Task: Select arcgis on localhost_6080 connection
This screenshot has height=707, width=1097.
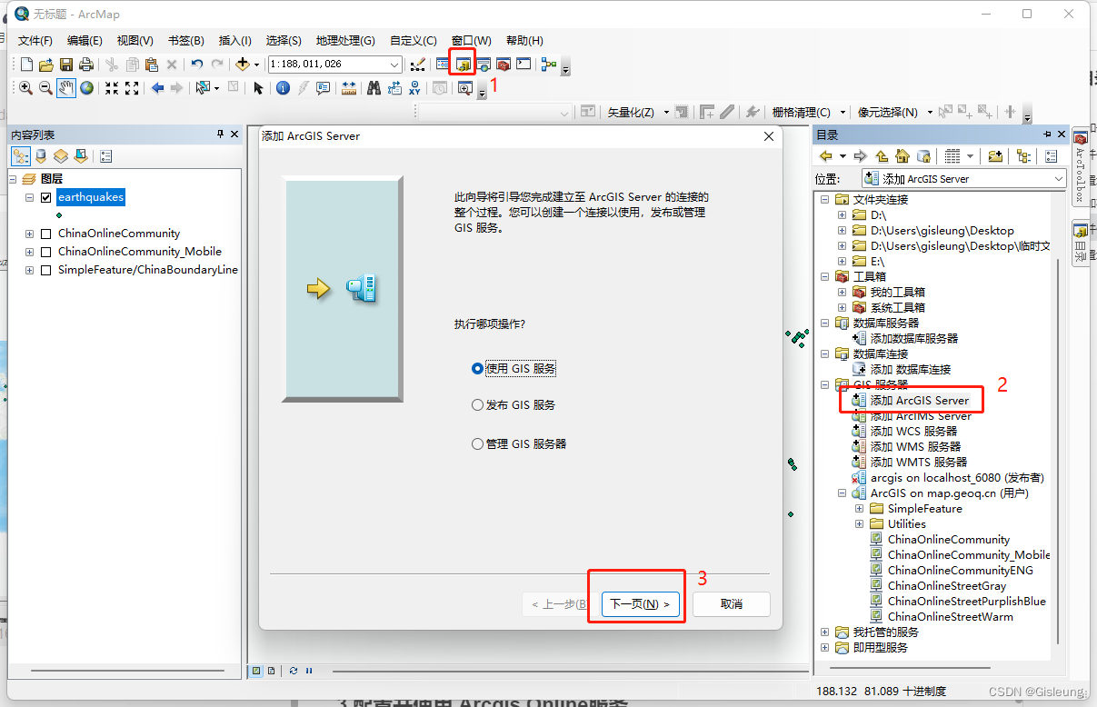Action: tap(956, 478)
